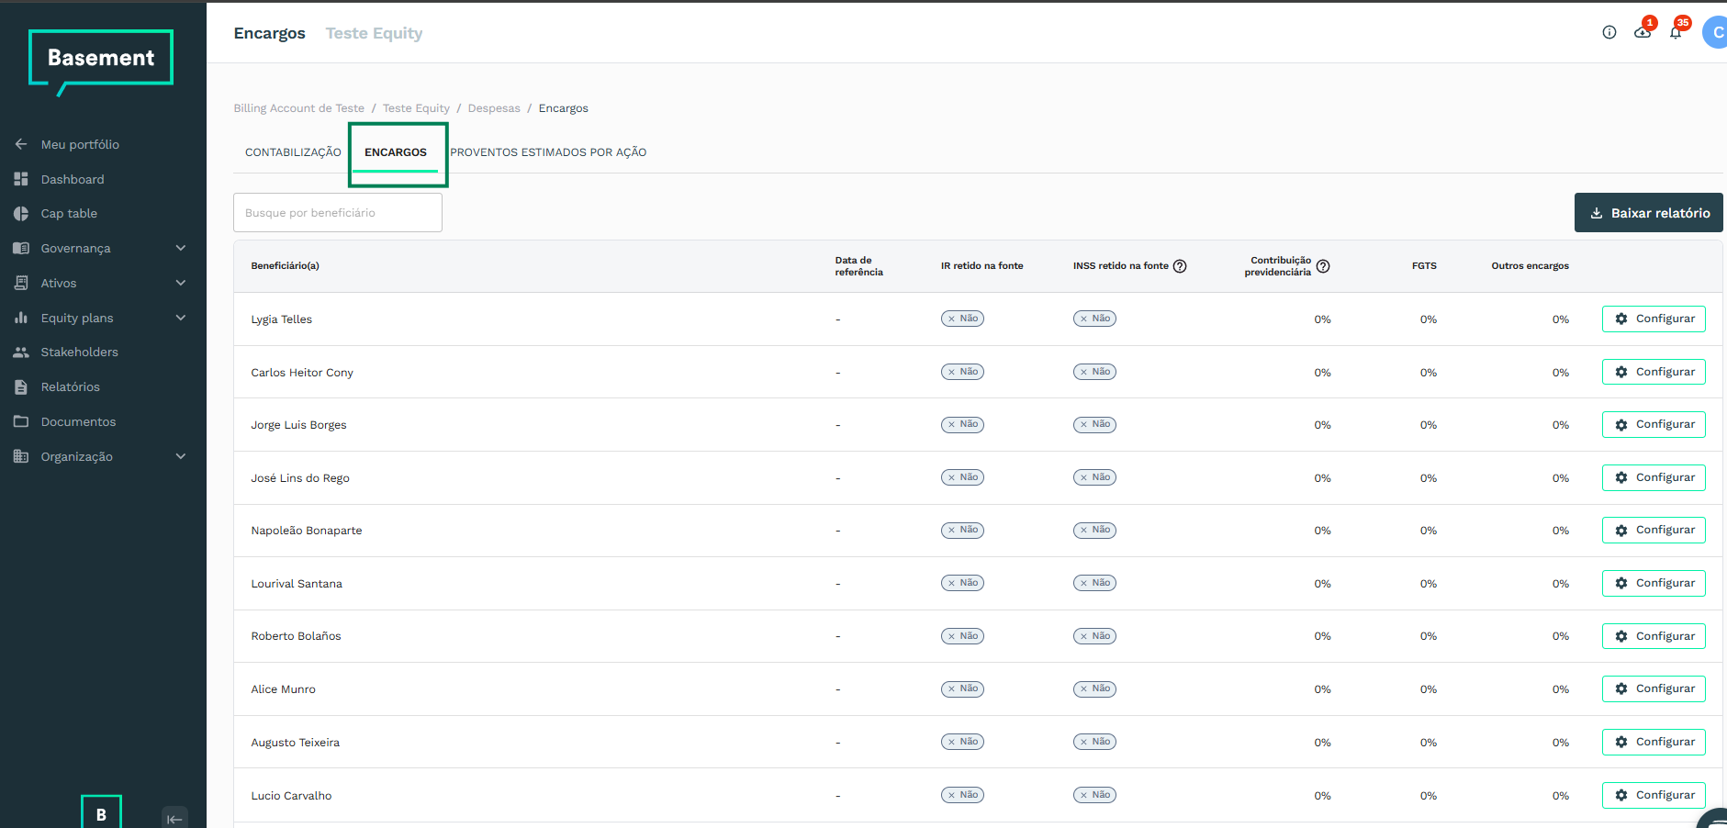The height and width of the screenshot is (828, 1727).
Task: Click Configurar for Augusto Teixeira
Action: [1654, 742]
